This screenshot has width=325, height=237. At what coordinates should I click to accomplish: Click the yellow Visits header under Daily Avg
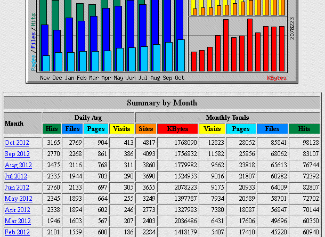coord(122,129)
